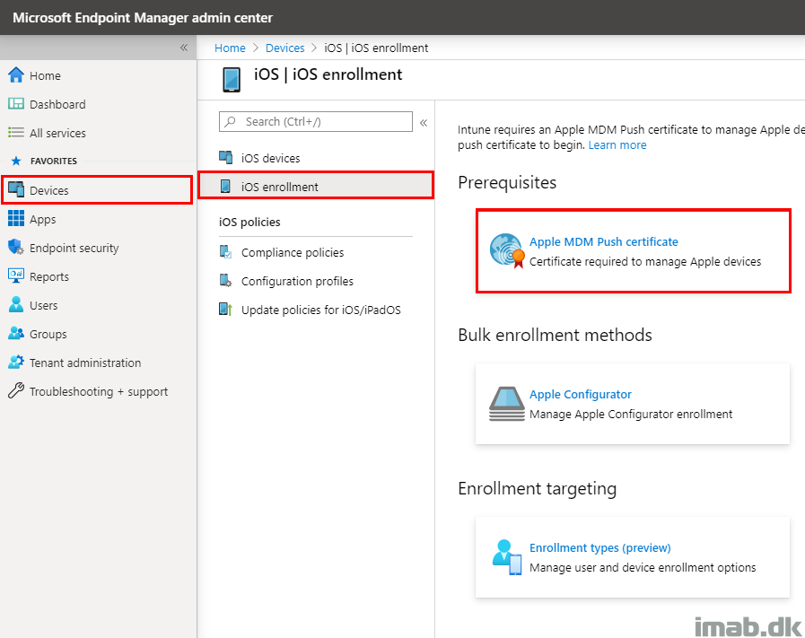Click the magnifier icon in search box

click(x=231, y=121)
